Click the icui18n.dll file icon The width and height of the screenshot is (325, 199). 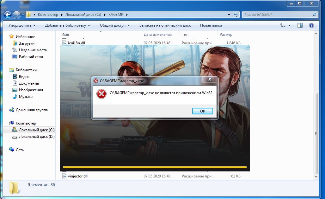click(x=64, y=43)
